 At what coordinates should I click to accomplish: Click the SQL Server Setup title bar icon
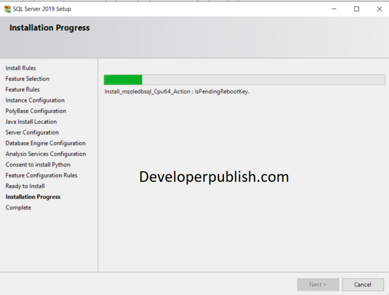(7, 9)
